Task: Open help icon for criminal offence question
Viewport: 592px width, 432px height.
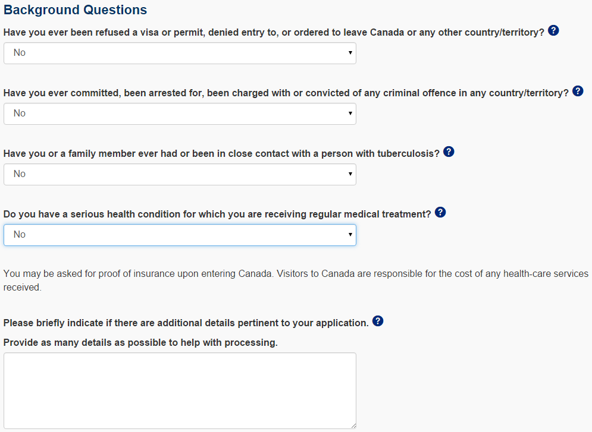Action: tap(578, 92)
